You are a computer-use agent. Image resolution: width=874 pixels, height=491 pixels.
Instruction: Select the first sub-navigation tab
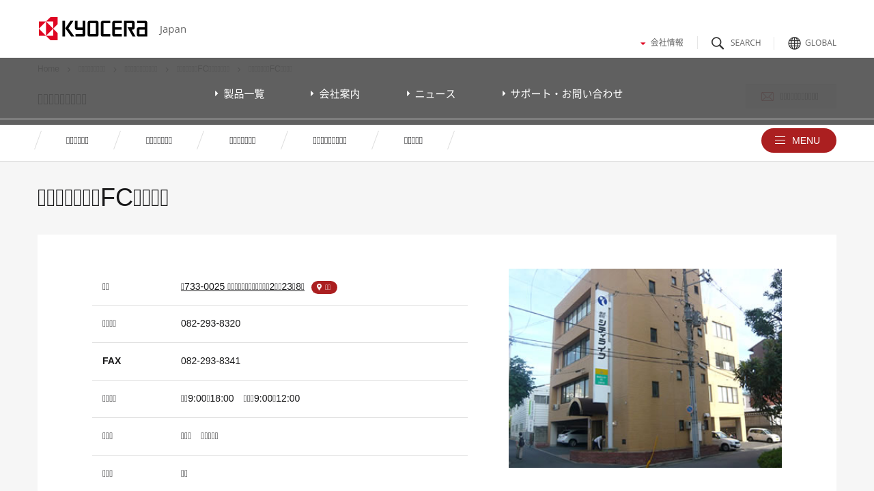[77, 140]
